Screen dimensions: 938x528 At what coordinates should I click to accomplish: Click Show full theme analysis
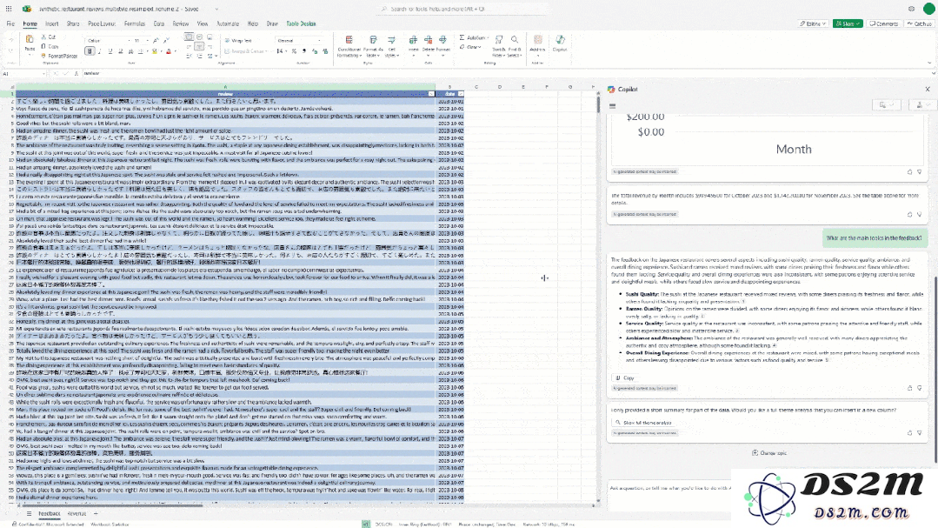click(643, 423)
